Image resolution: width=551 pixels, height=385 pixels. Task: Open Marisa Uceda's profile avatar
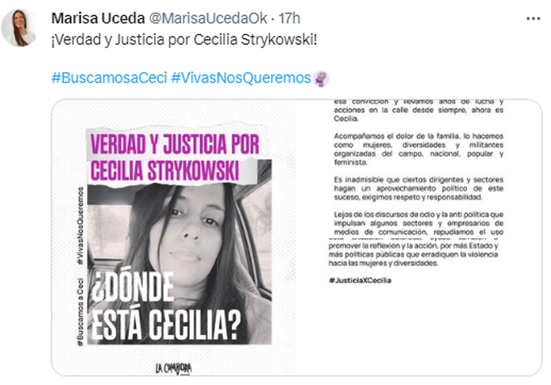click(19, 28)
